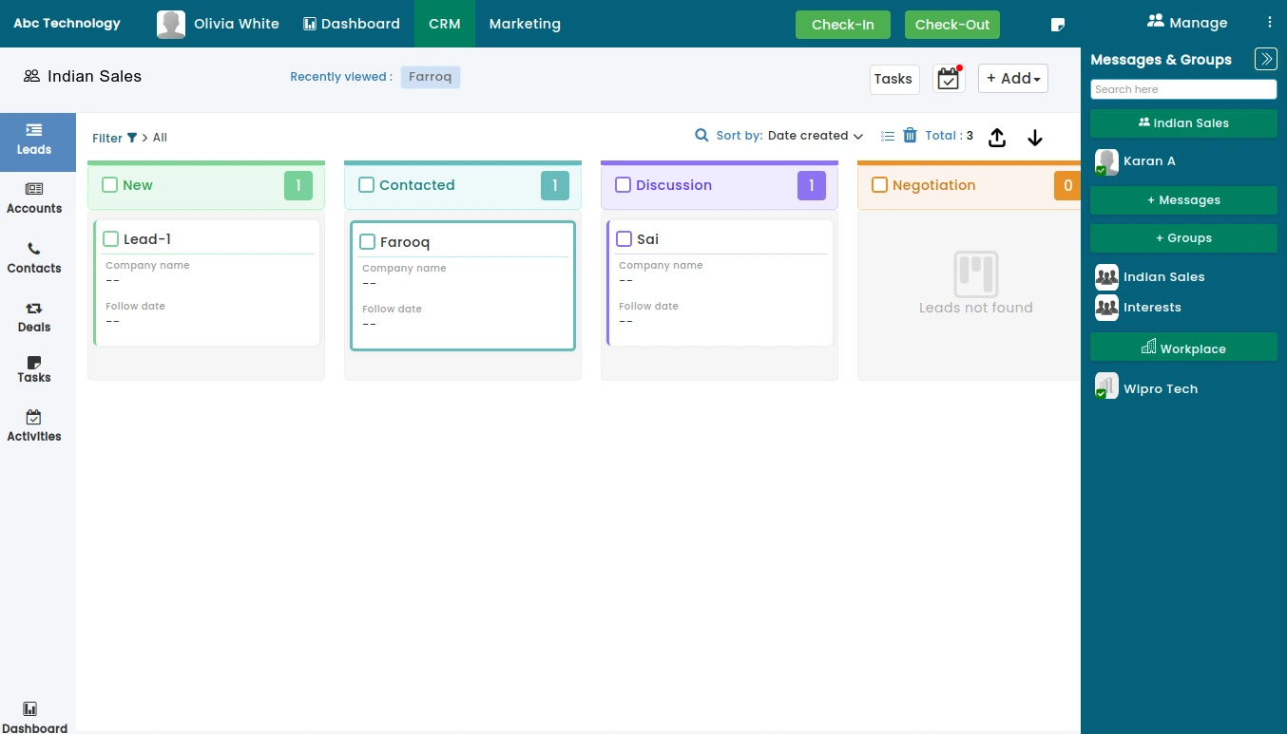The image size is (1287, 734).
Task: Click the calendar icon with red dot
Action: pos(949,79)
